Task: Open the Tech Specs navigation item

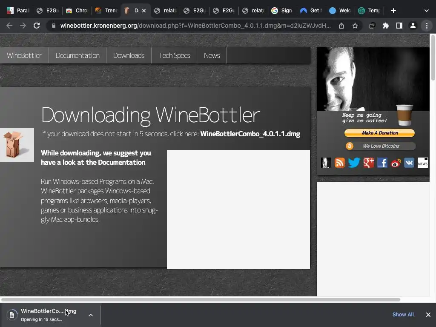Action: [174, 56]
